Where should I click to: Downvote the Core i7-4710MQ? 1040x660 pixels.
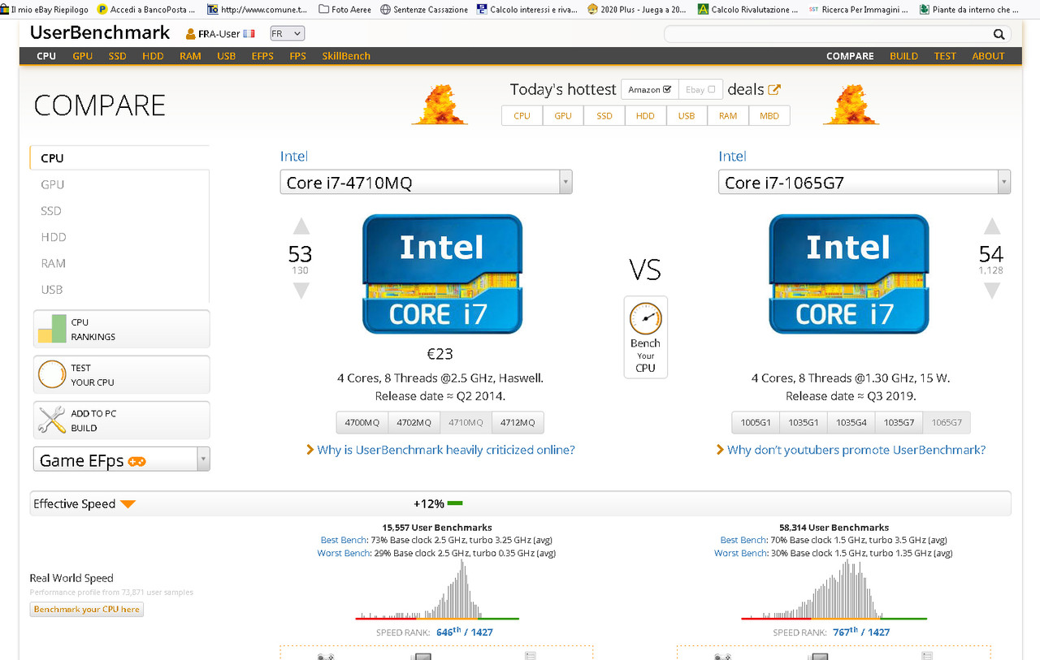301,290
